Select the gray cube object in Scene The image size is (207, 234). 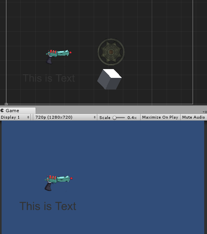pyautogui.click(x=109, y=79)
